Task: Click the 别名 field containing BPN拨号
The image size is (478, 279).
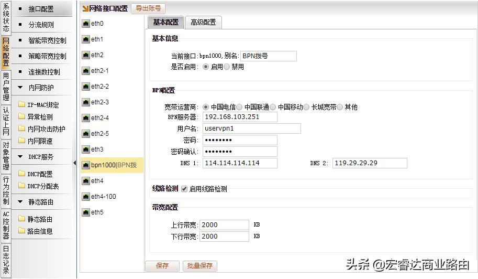Action: point(268,56)
